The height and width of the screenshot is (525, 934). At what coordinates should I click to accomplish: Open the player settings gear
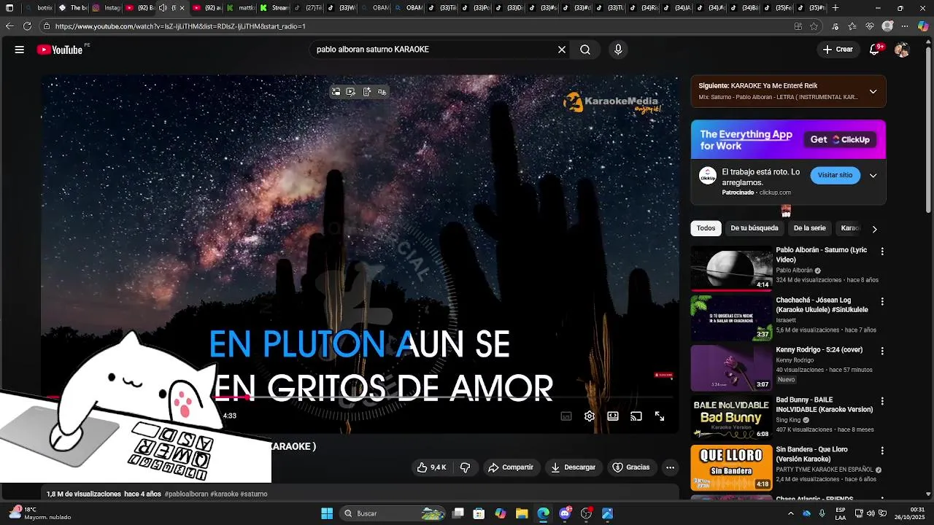[590, 416]
